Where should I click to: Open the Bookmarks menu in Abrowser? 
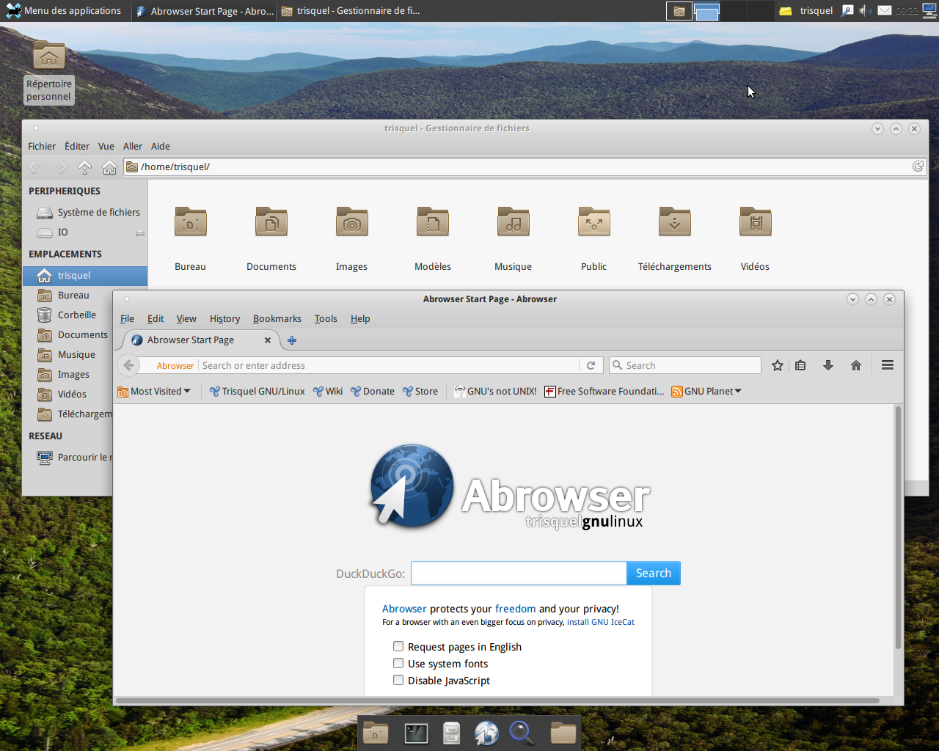pos(277,319)
